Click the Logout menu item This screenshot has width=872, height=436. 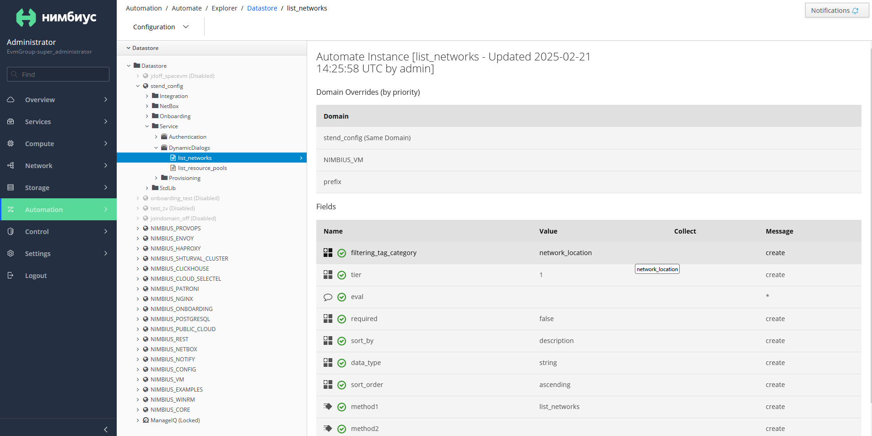pyautogui.click(x=58, y=275)
